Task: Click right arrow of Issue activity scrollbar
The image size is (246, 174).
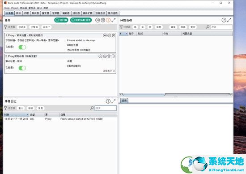Action: 231,95
